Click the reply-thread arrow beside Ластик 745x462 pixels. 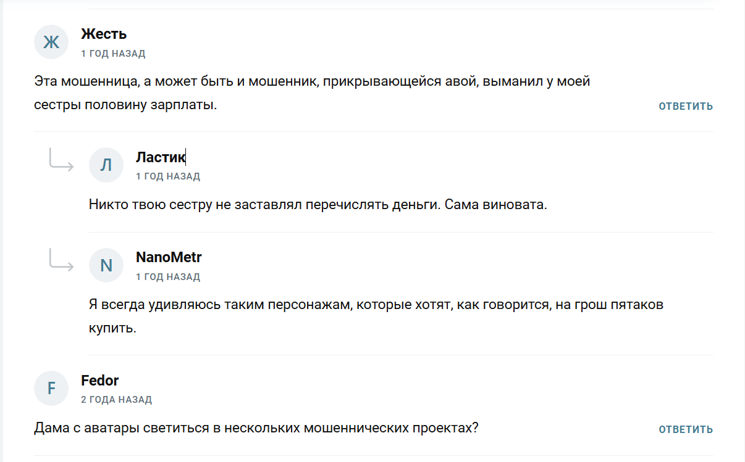(61, 161)
